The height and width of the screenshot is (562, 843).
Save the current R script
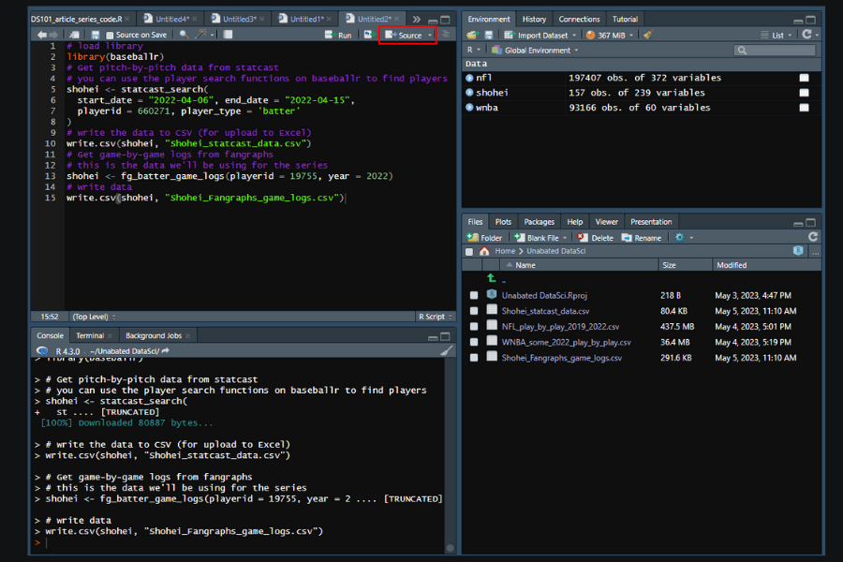(96, 35)
